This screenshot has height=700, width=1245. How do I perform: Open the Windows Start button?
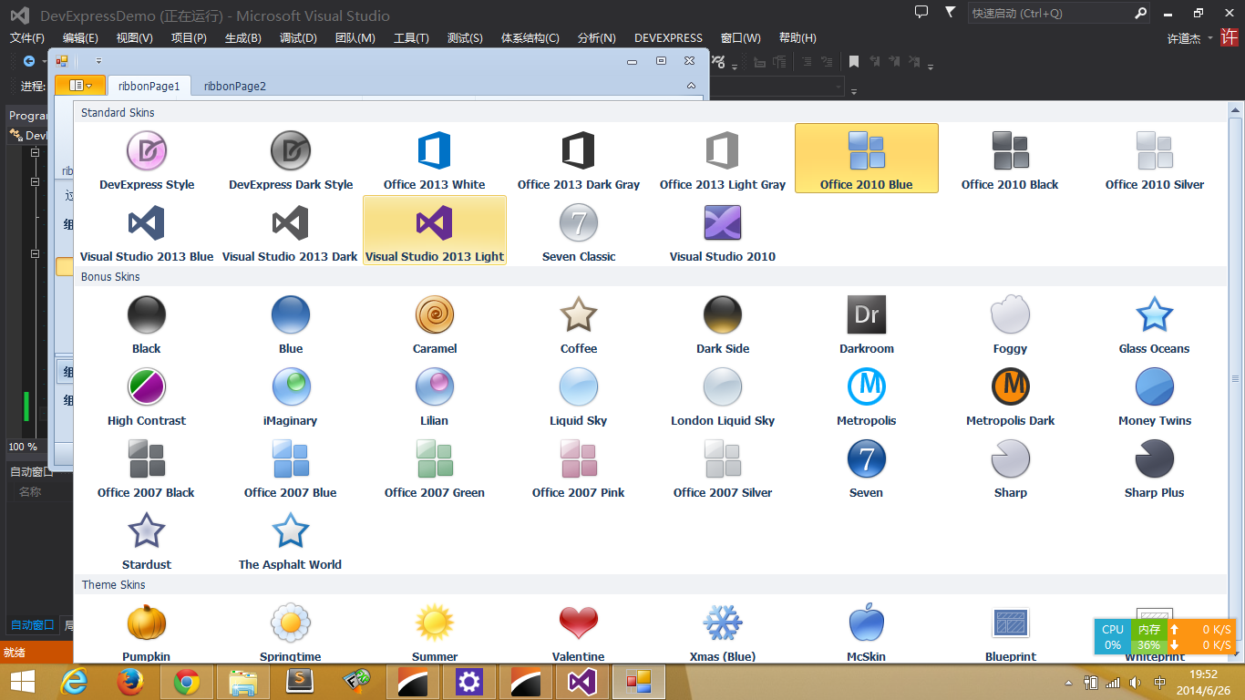23,682
